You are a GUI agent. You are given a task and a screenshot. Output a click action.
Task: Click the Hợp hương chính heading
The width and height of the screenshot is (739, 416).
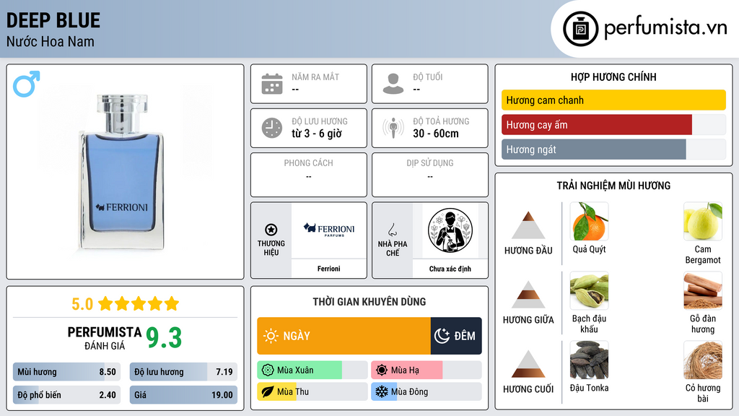[x=613, y=77]
